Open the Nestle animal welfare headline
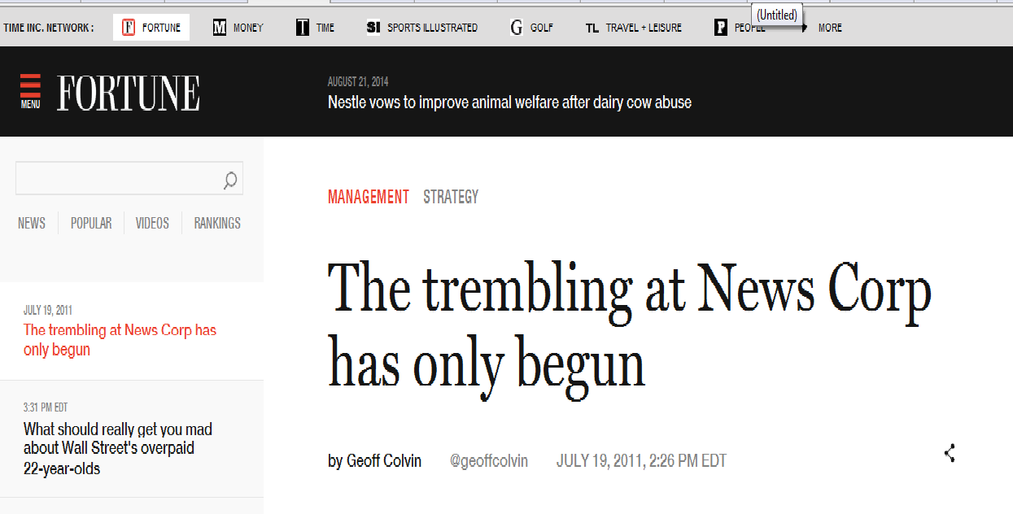The image size is (1013, 514). point(509,102)
